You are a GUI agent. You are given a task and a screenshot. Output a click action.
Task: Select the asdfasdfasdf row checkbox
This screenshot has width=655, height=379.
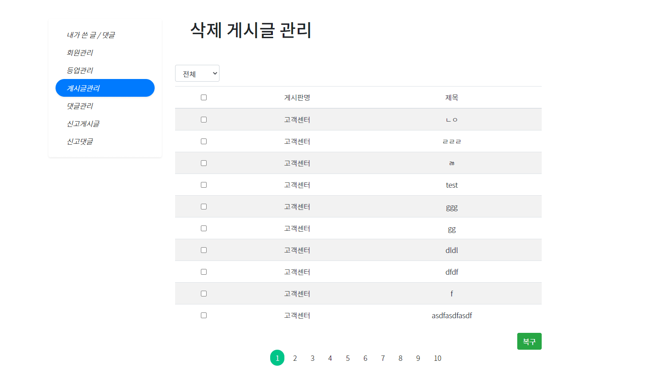(204, 315)
